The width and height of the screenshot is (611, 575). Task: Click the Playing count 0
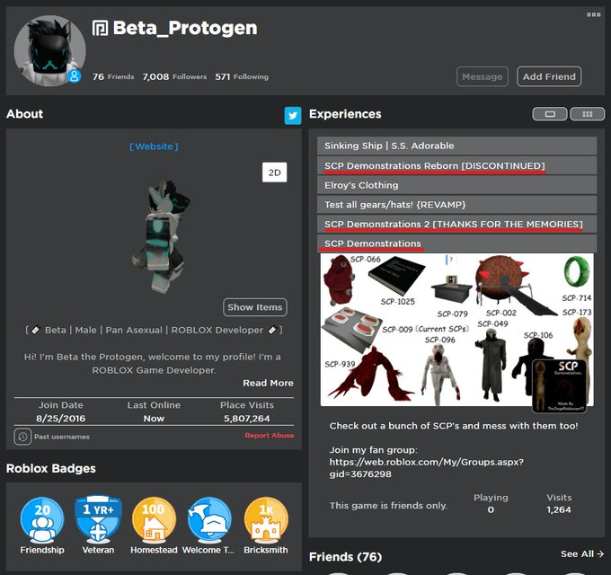click(x=491, y=509)
